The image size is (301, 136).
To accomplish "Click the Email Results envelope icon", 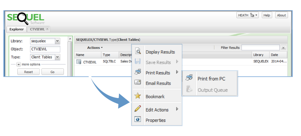I will pos(138,83).
